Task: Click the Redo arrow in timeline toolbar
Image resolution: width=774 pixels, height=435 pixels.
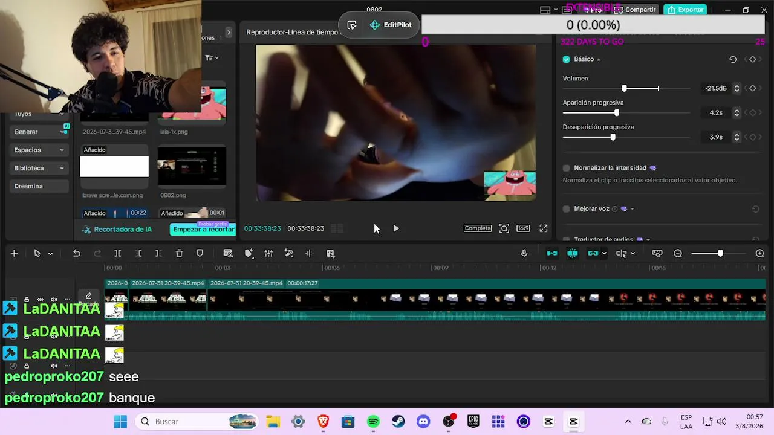Action: 97,253
